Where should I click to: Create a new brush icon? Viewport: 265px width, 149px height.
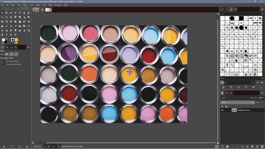click(x=231, y=87)
